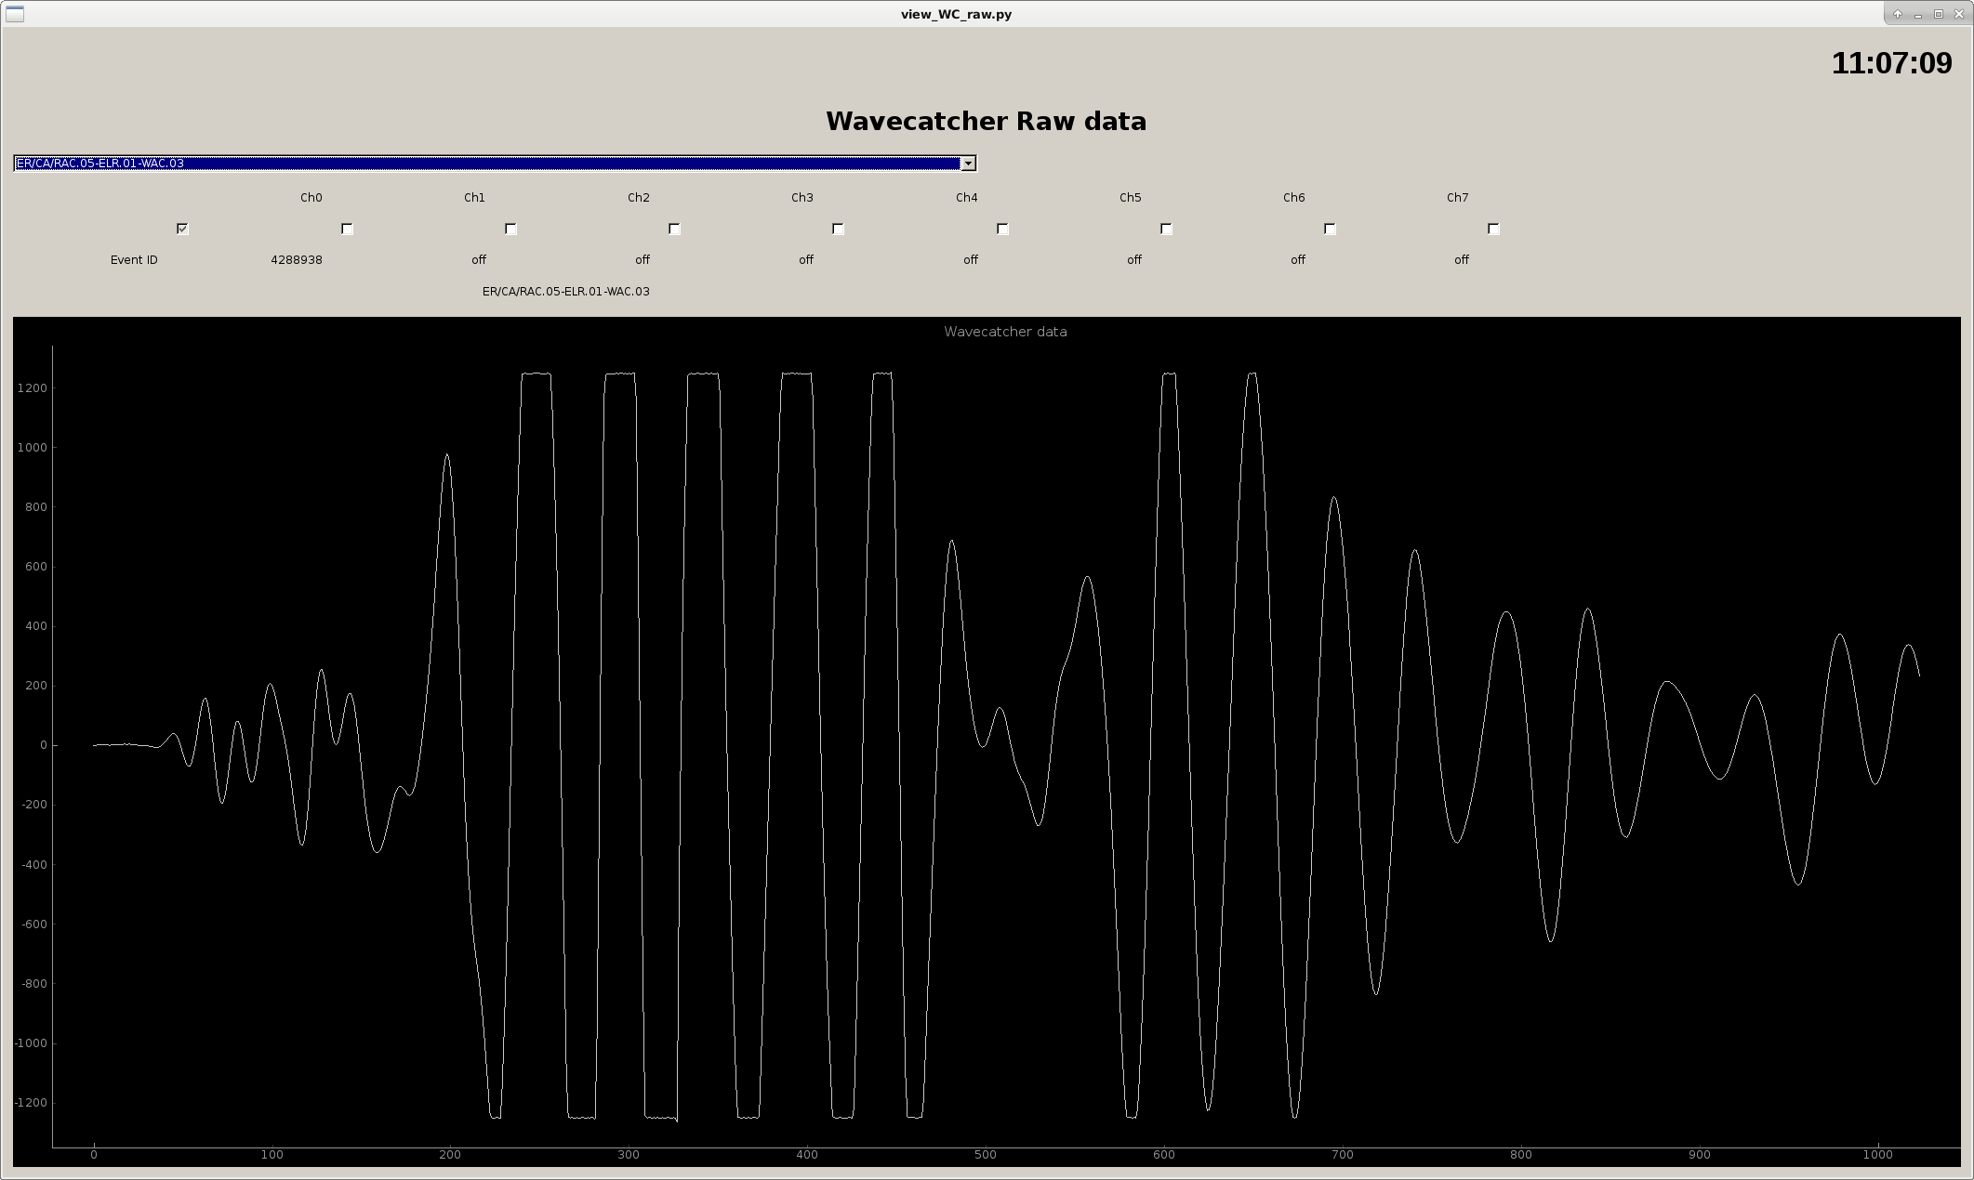This screenshot has height=1180, width=1974.
Task: Minimize the view_WC_raw.py window
Action: tap(1918, 14)
